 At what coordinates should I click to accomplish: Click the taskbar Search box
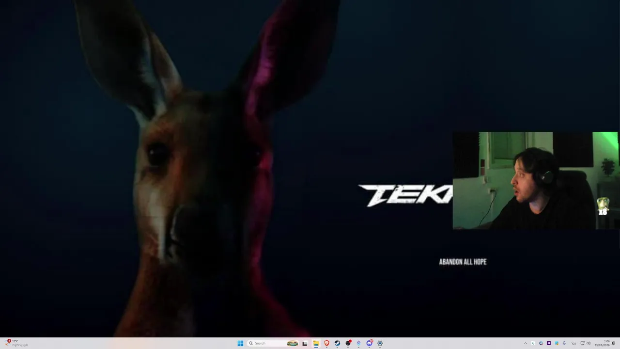[273, 343]
